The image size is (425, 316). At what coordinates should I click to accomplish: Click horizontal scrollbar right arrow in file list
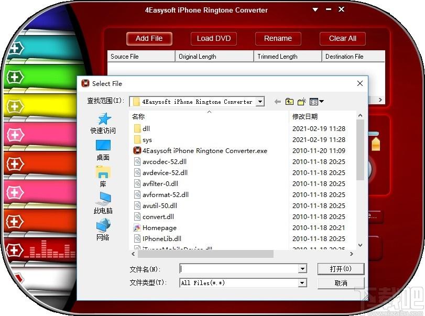pos(352,254)
